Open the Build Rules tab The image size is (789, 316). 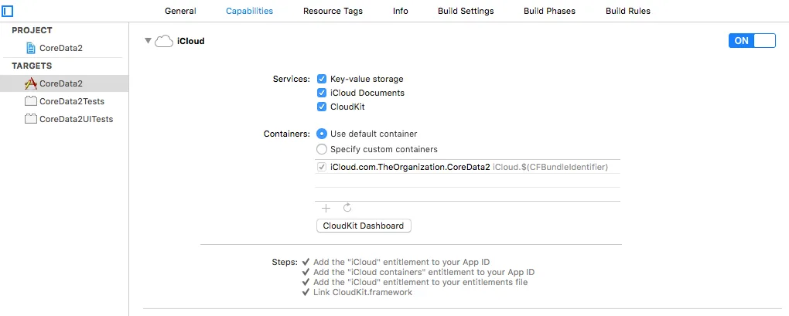click(x=628, y=11)
